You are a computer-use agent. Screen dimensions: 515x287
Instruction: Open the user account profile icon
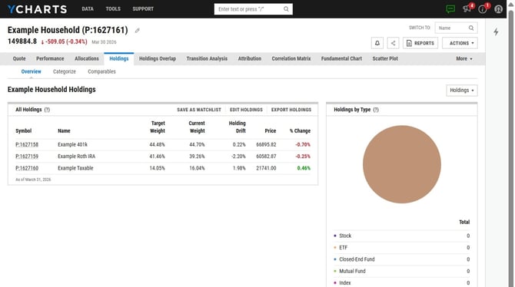[498, 9]
